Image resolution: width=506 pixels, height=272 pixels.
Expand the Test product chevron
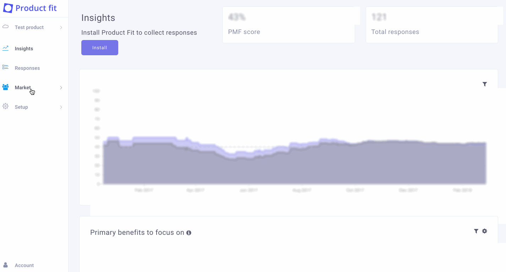tap(61, 27)
